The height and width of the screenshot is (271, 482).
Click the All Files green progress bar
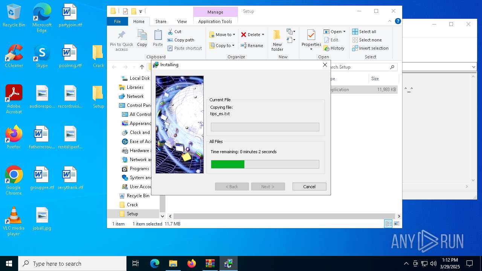(x=265, y=164)
